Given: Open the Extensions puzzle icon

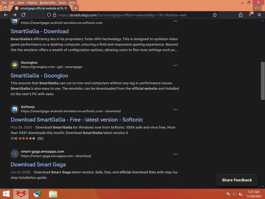Looking at the screenshot, I should point(241,15).
